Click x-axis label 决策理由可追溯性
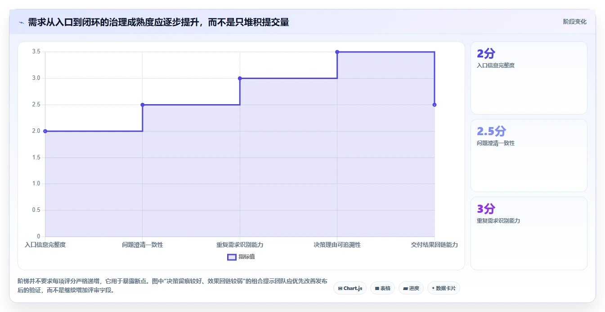The width and height of the screenshot is (605, 312). pos(337,245)
